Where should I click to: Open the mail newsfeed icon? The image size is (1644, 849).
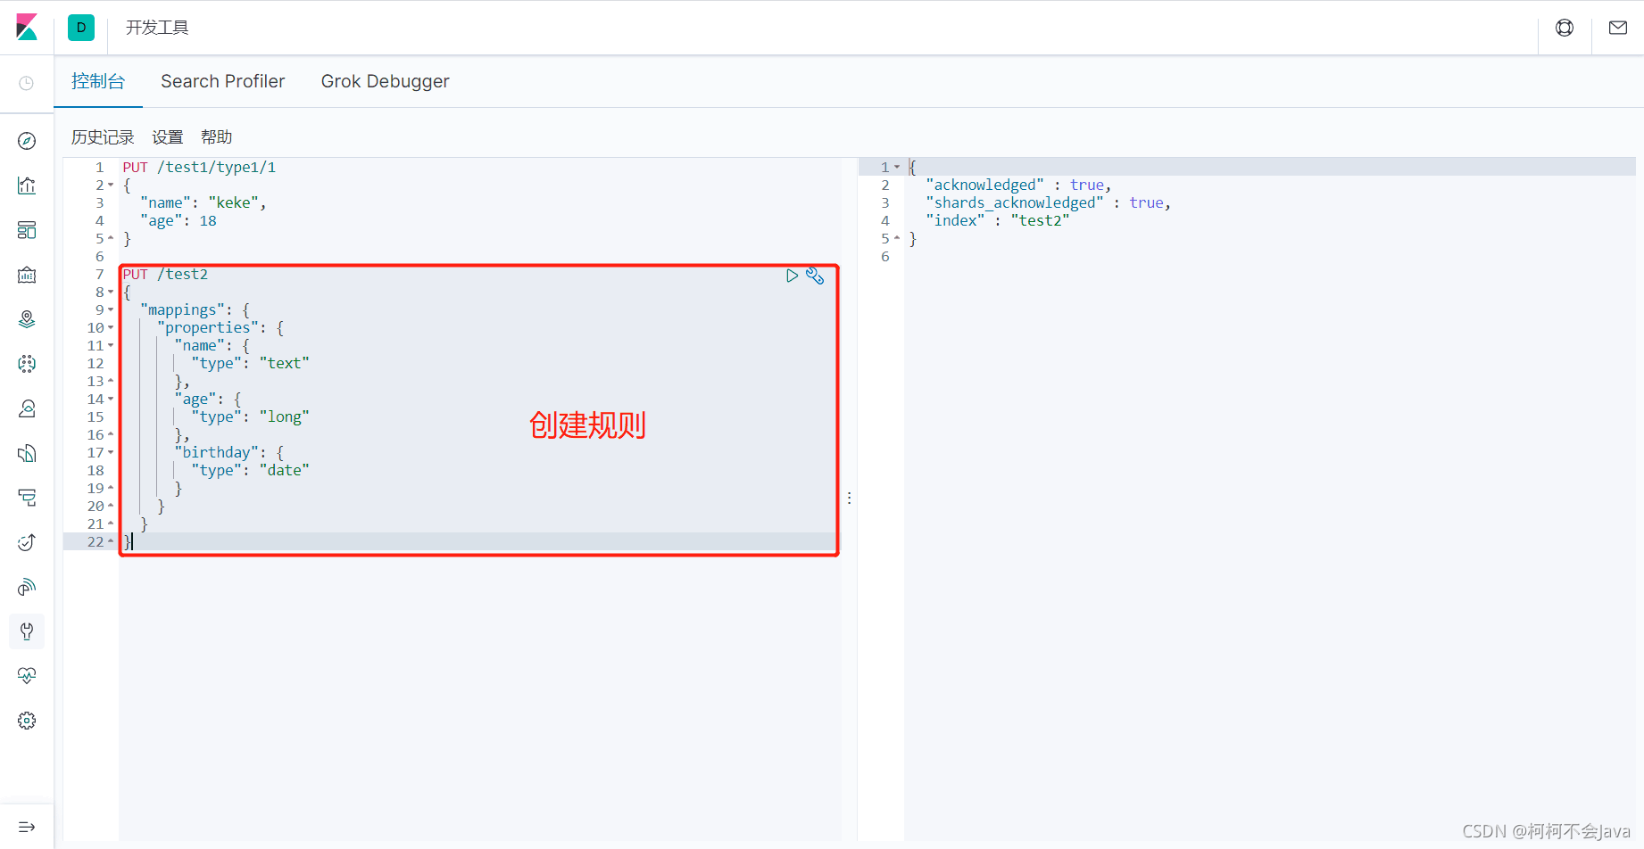click(x=1618, y=28)
